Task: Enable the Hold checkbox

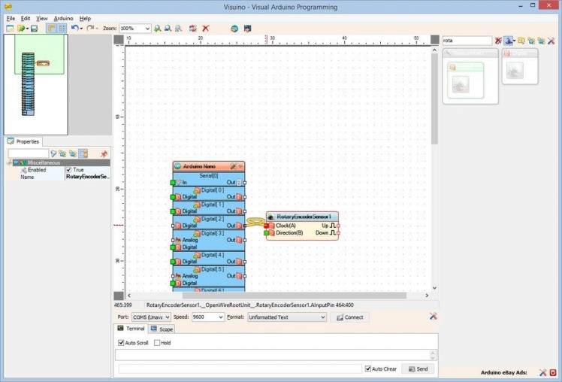Action: pos(157,343)
